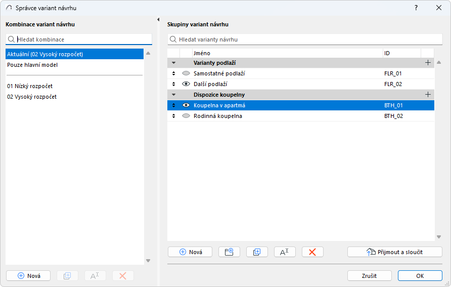Click combinations list scroll down arrow
The image size is (451, 287).
[148, 261]
